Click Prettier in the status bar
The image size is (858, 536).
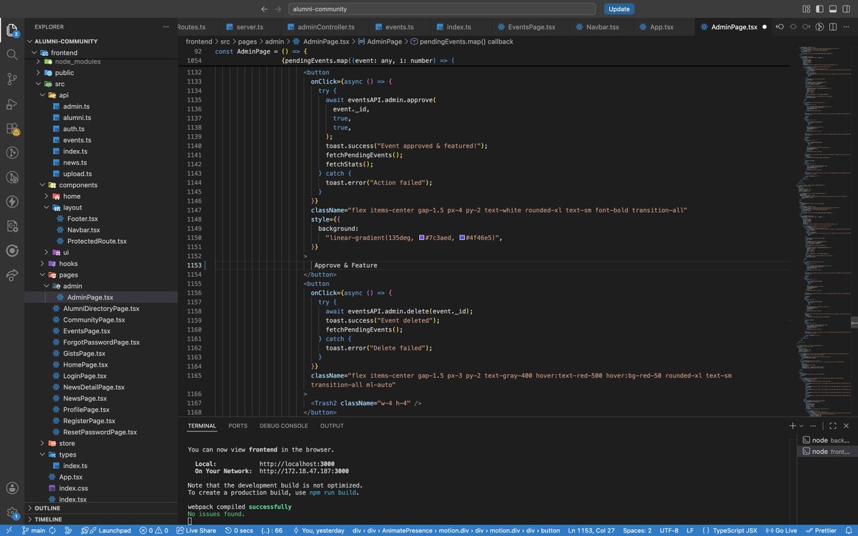[x=820, y=530]
